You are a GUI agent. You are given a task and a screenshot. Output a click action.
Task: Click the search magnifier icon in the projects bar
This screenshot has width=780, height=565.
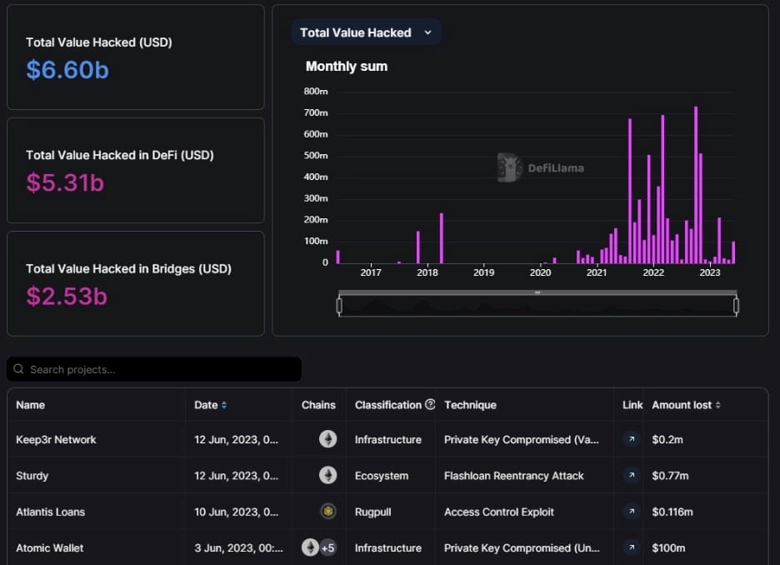[21, 369]
